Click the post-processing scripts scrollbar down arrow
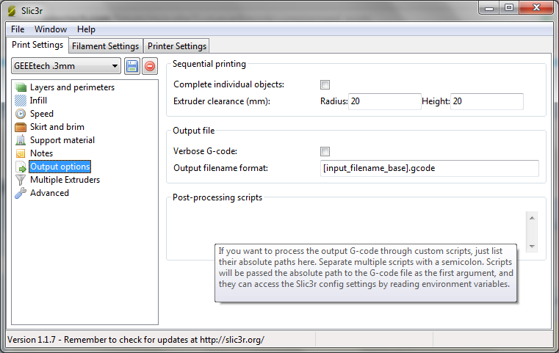Screen dimensions: 559x353 pyautogui.click(x=532, y=246)
